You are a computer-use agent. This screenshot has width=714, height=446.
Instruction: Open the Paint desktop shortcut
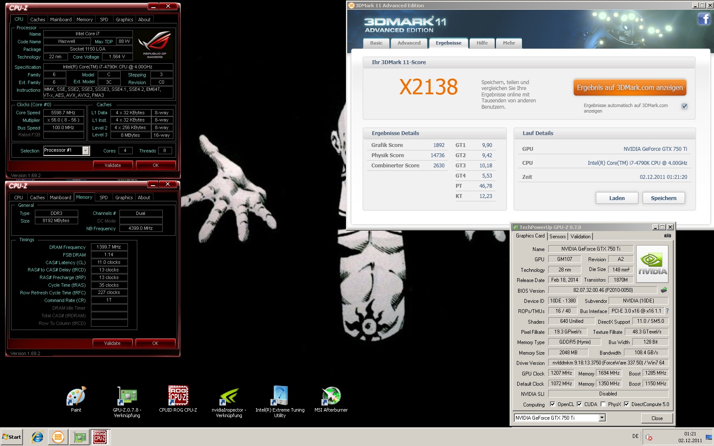(x=76, y=399)
